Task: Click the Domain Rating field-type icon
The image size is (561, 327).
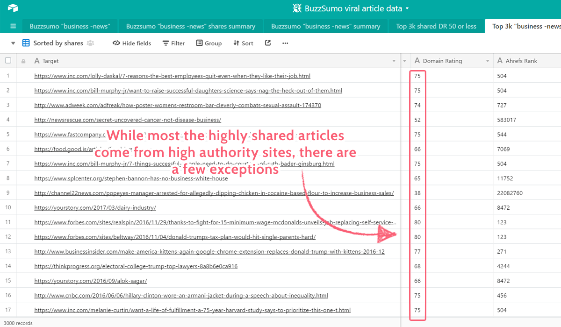Action: tap(417, 61)
